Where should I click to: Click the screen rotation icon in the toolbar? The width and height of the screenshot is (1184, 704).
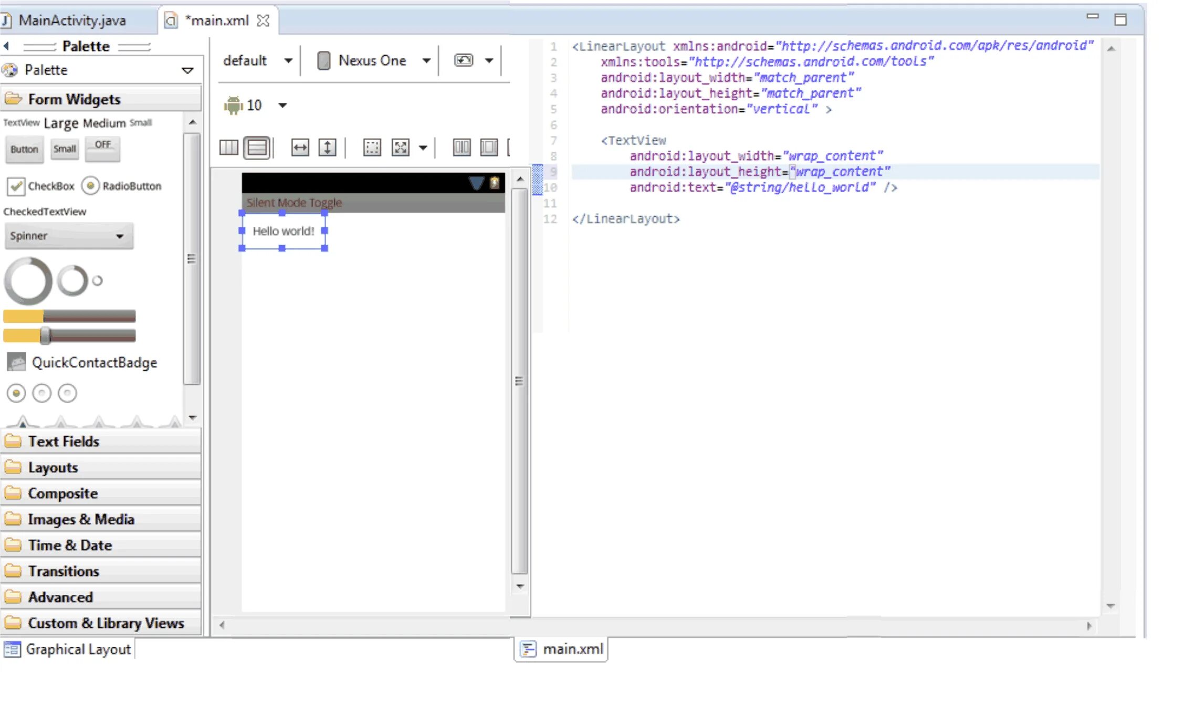(x=463, y=60)
